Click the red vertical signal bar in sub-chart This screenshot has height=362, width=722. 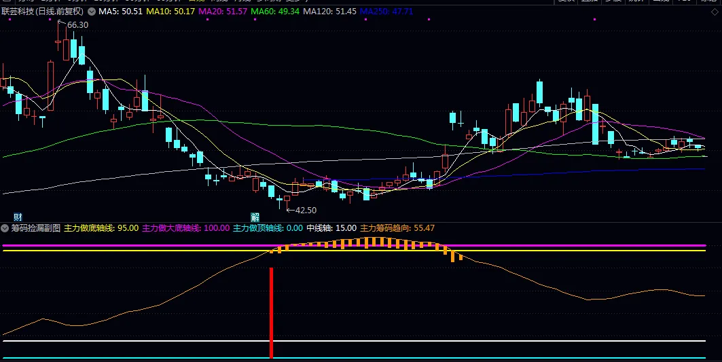271,313
